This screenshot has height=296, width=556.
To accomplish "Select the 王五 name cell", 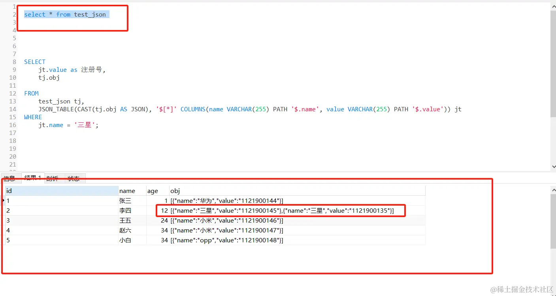I will 132,220.
